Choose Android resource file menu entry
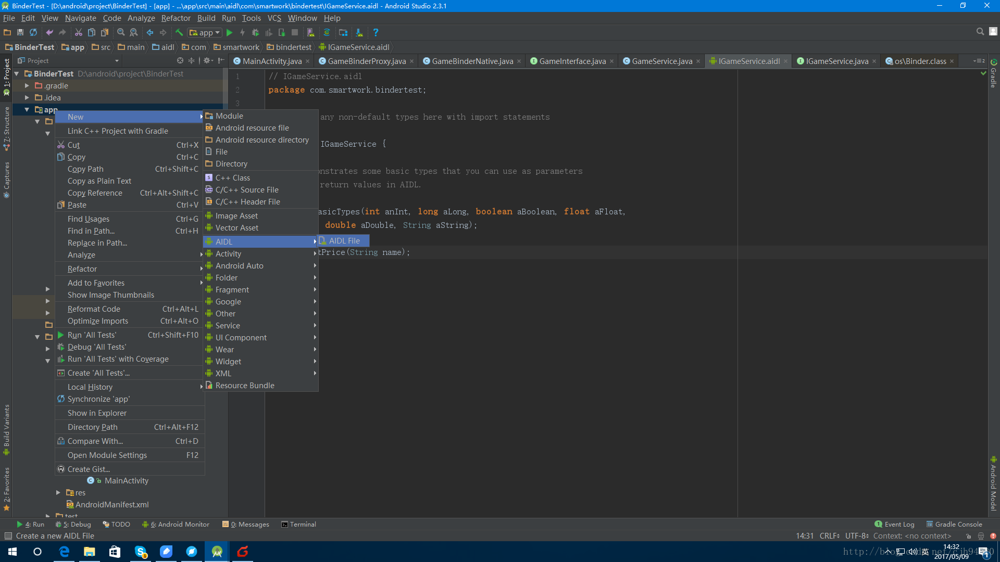The height and width of the screenshot is (562, 1000). 260,127
